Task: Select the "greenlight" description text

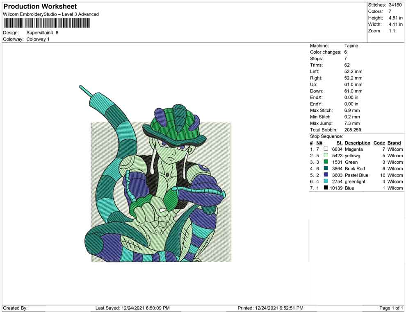Action: click(x=355, y=181)
